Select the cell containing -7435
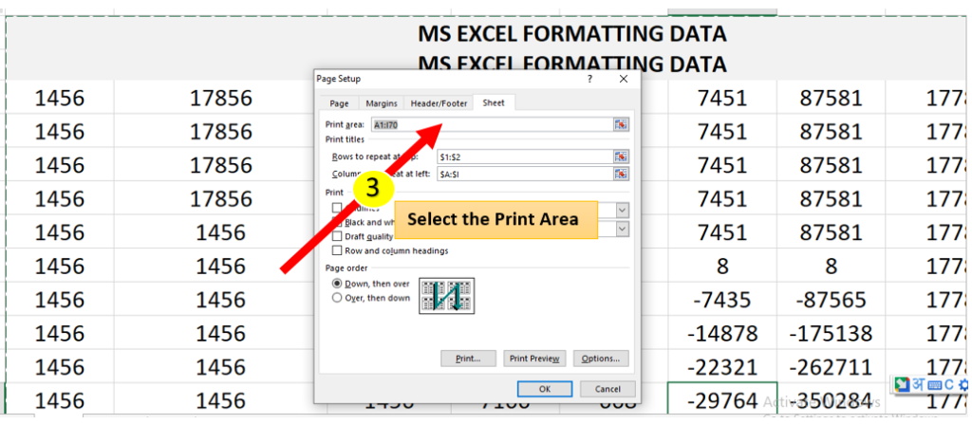The height and width of the screenshot is (424, 972). [x=722, y=300]
